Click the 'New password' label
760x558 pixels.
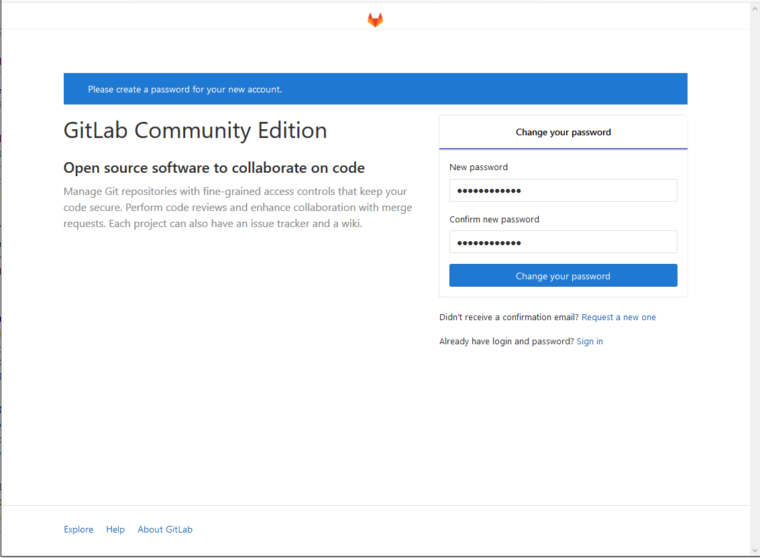(x=478, y=167)
